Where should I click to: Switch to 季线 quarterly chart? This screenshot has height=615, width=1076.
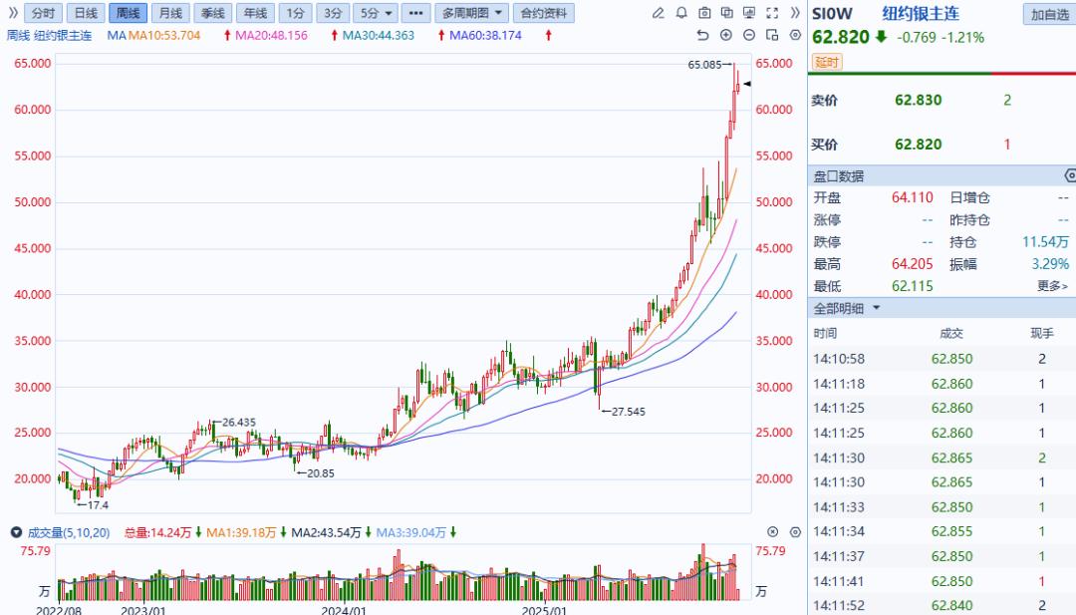click(x=213, y=13)
